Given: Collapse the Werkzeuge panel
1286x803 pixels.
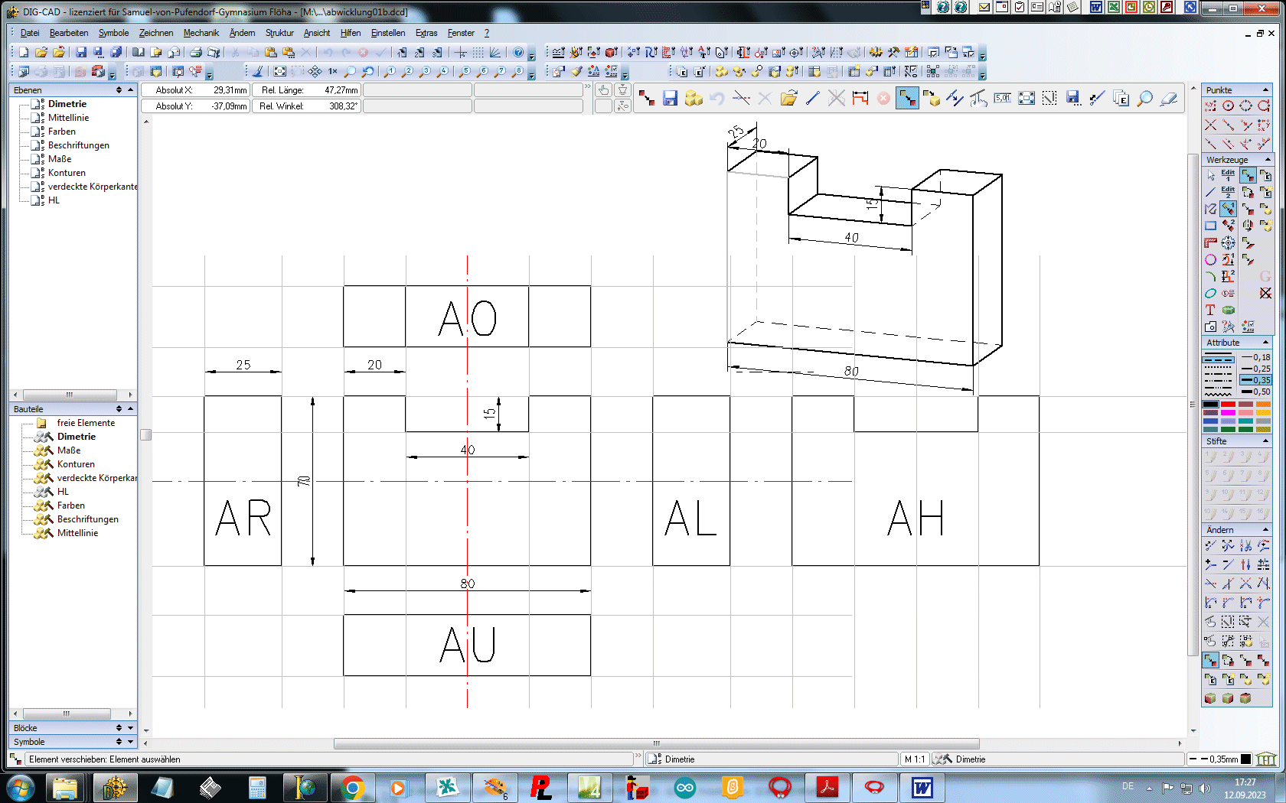Looking at the screenshot, I should (x=1266, y=159).
